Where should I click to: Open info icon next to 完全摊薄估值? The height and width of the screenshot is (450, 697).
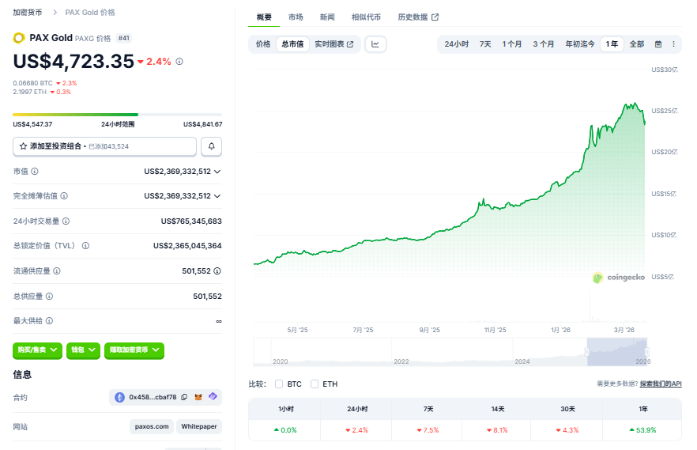[x=64, y=195]
